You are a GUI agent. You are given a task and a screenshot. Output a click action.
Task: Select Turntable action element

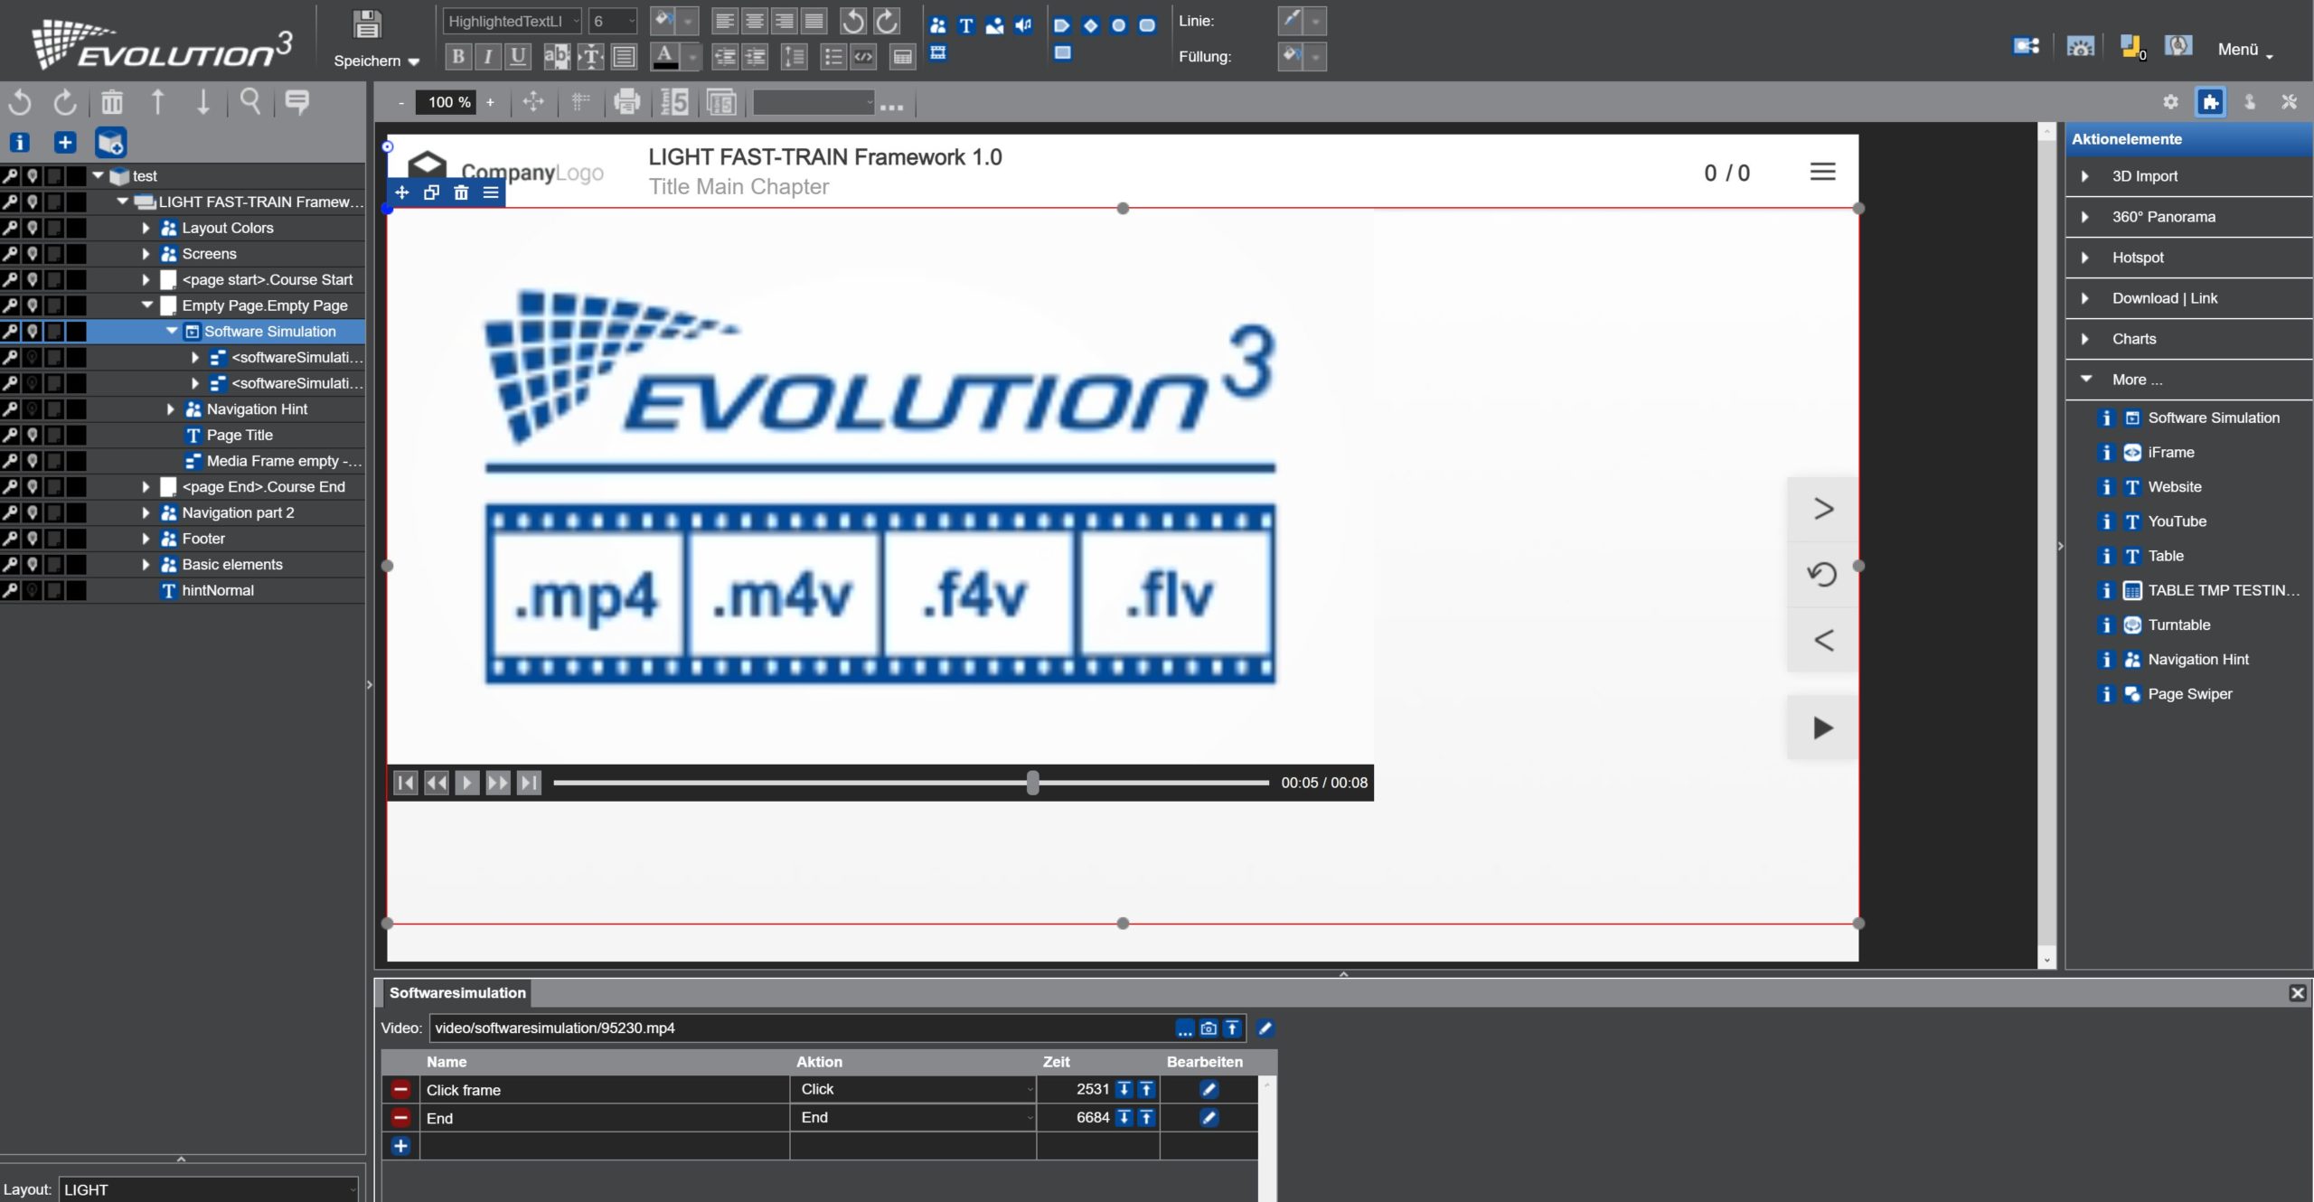click(x=2178, y=624)
